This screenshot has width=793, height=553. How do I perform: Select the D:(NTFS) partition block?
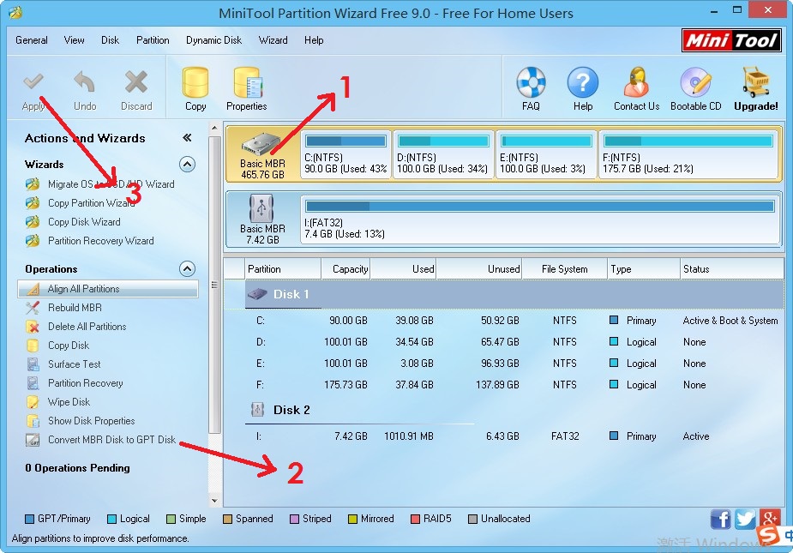coord(443,155)
